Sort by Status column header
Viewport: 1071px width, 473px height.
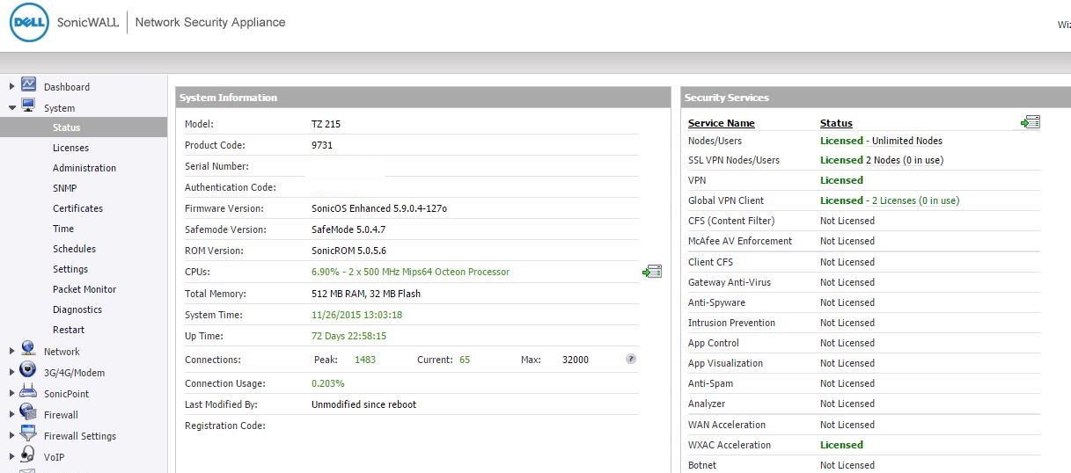coord(836,123)
